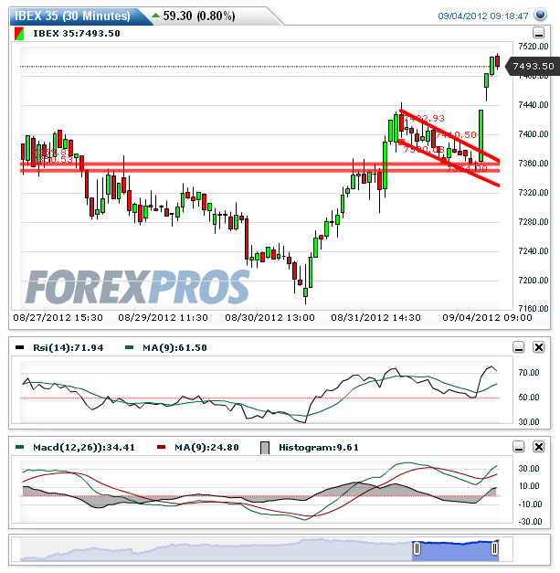Minimize the MACD indicator panel
560x573 pixels.
click(519, 447)
